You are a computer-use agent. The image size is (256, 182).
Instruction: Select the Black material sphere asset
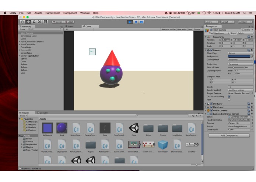point(62,129)
